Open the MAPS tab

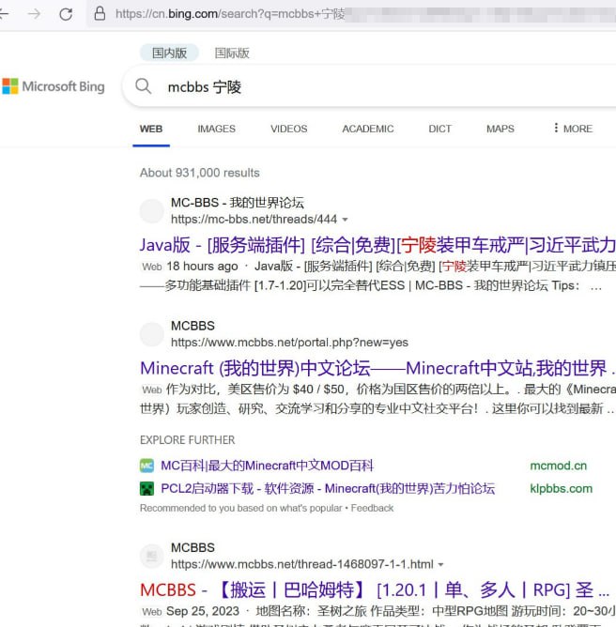coord(500,129)
